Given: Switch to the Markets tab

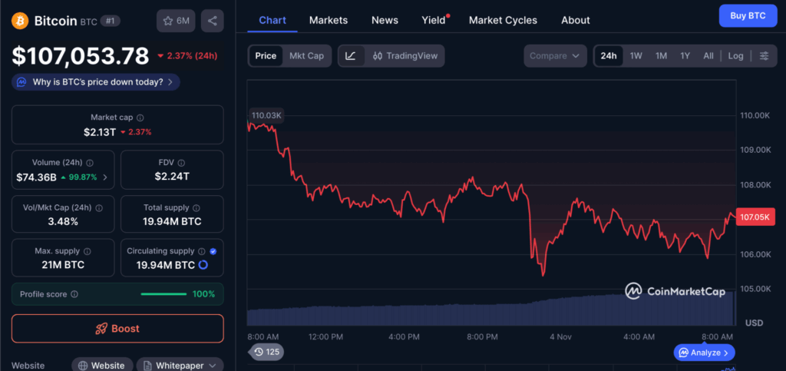Looking at the screenshot, I should pos(328,20).
